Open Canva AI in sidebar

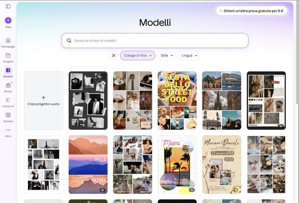[x=8, y=102]
